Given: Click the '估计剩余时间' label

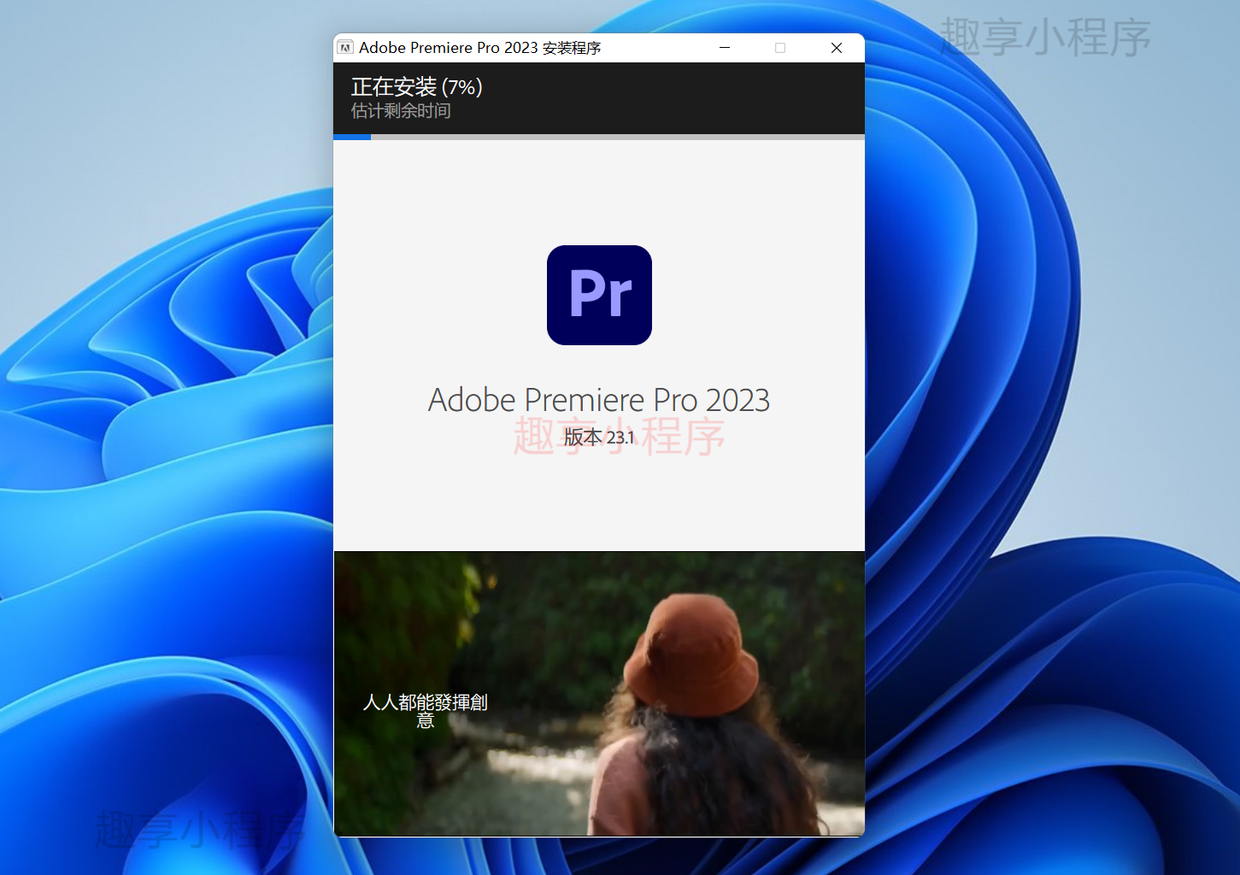Looking at the screenshot, I should click(401, 111).
